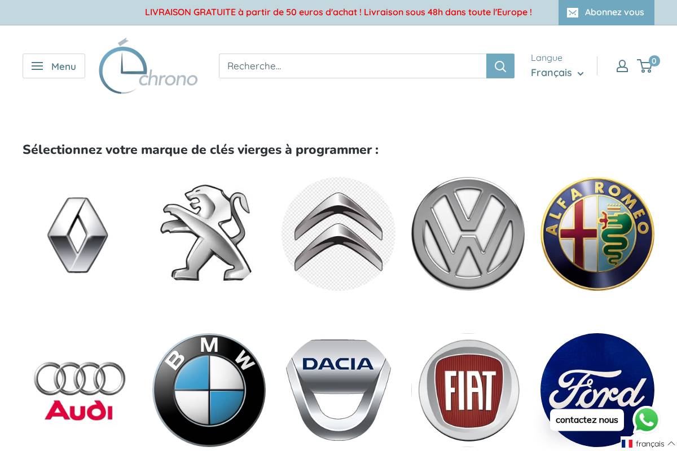
Task: Select the Volkswagen brand logo
Action: 468,234
